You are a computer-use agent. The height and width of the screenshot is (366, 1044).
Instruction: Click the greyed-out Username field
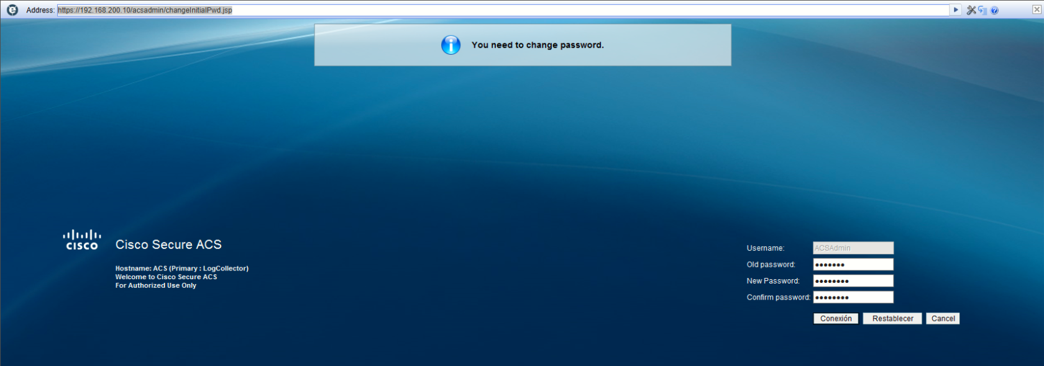pos(853,248)
